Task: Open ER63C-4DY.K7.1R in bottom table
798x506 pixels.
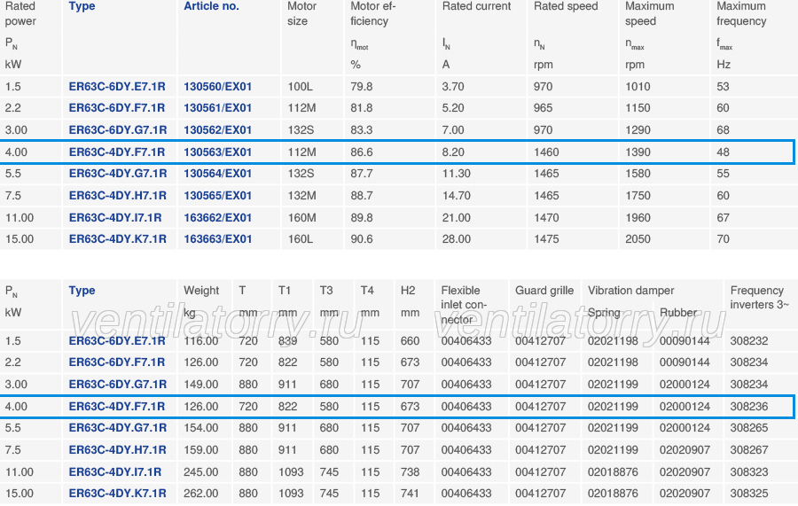Action: pos(118,494)
